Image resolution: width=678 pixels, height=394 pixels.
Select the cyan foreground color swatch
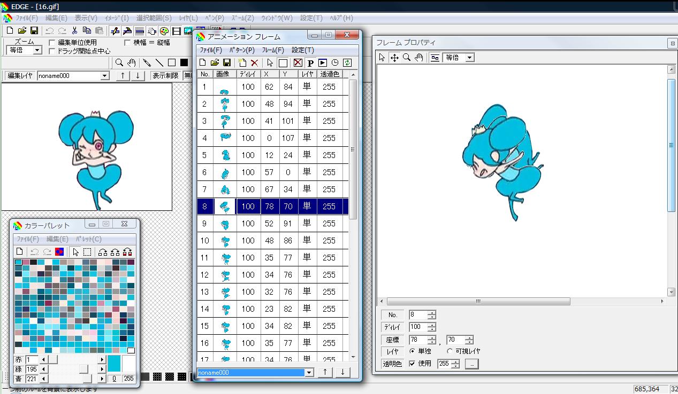coord(114,364)
